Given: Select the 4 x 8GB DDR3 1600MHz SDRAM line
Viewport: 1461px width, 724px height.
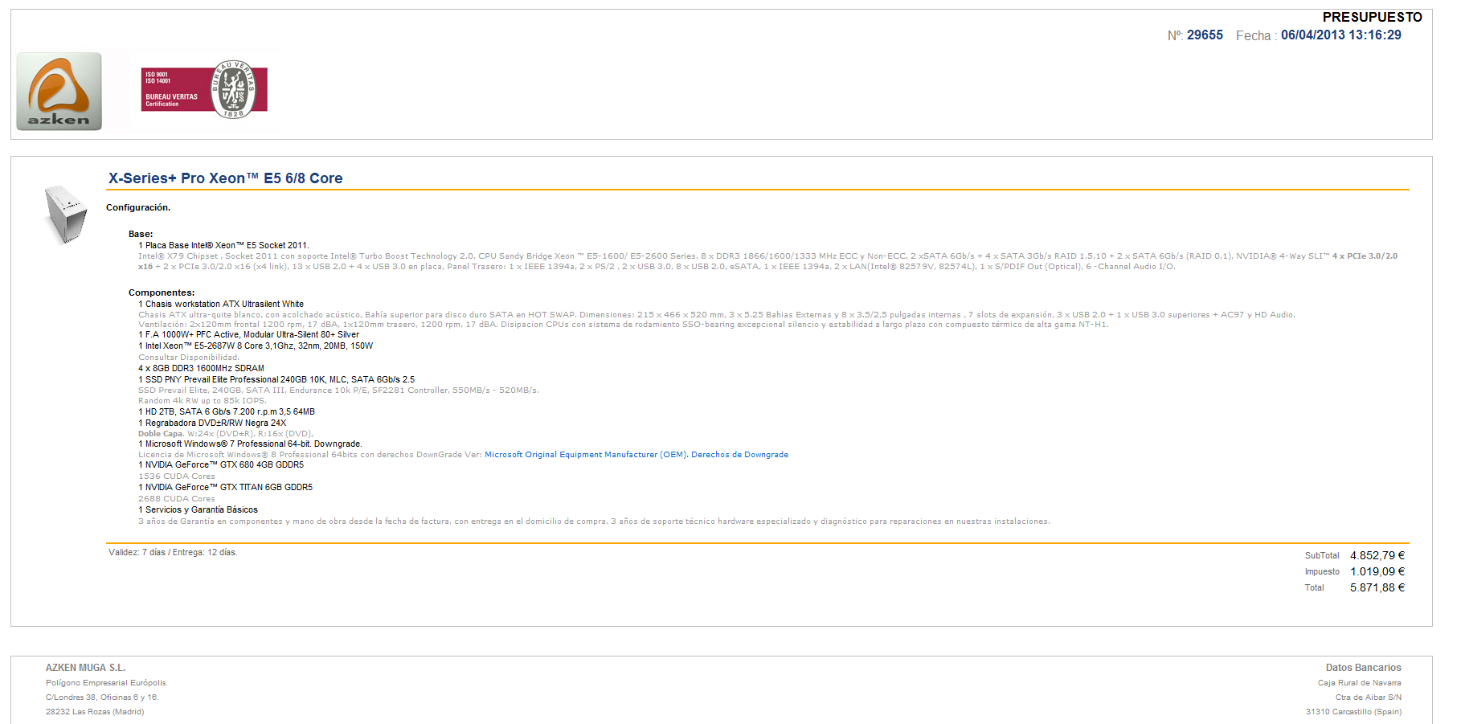Looking at the screenshot, I should (201, 369).
